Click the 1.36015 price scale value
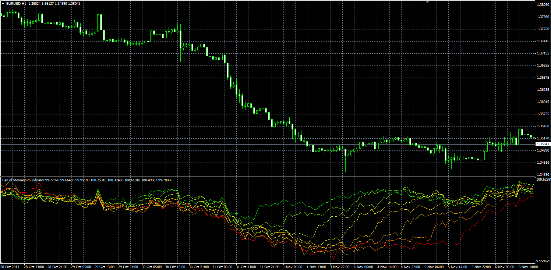This screenshot has height=270, width=551. coord(543,102)
